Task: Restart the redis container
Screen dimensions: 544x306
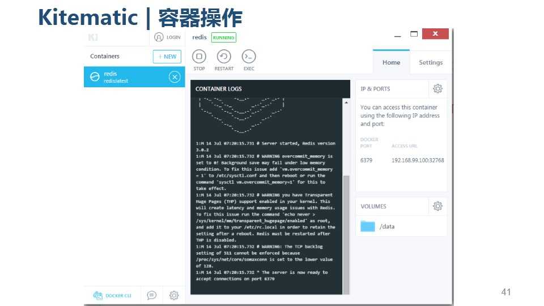Action: click(224, 57)
